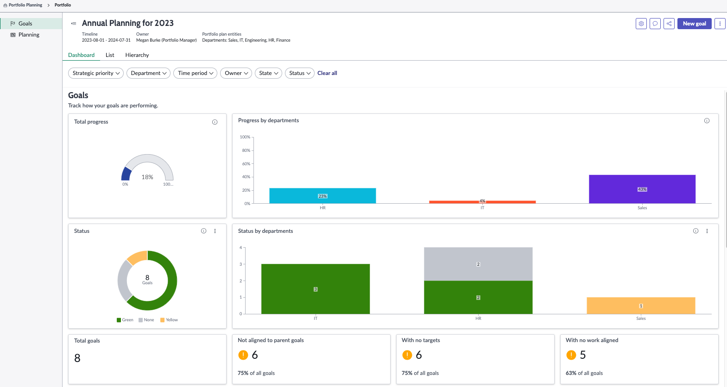The width and height of the screenshot is (727, 387).
Task: Open Status card three-dot menu
Action: click(215, 231)
